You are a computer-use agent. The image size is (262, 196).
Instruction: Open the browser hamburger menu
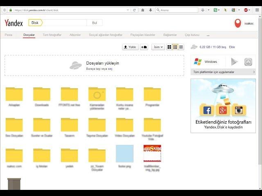pyautogui.click(x=257, y=10)
